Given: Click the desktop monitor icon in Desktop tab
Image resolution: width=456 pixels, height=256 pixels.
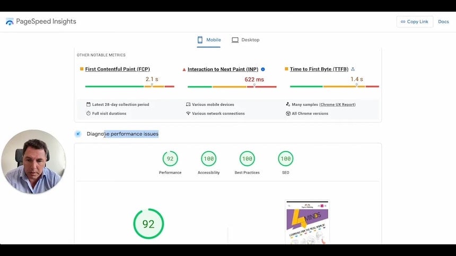Looking at the screenshot, I should (235, 40).
